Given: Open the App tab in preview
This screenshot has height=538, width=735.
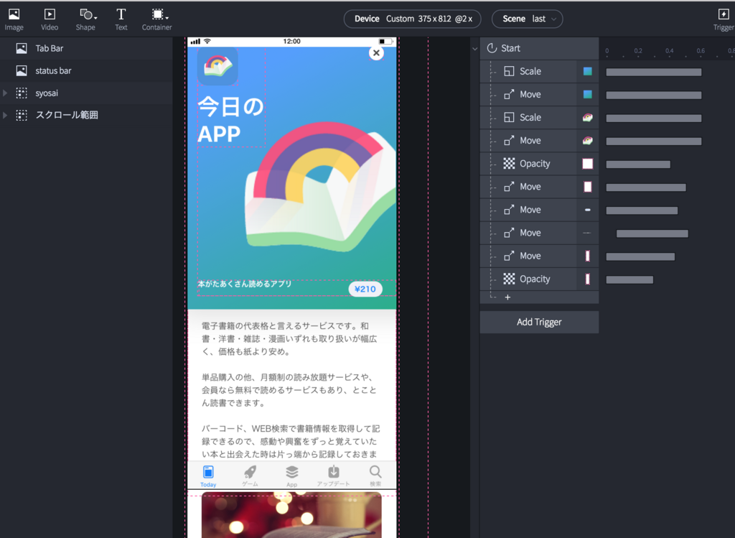Looking at the screenshot, I should pyautogui.click(x=291, y=476).
